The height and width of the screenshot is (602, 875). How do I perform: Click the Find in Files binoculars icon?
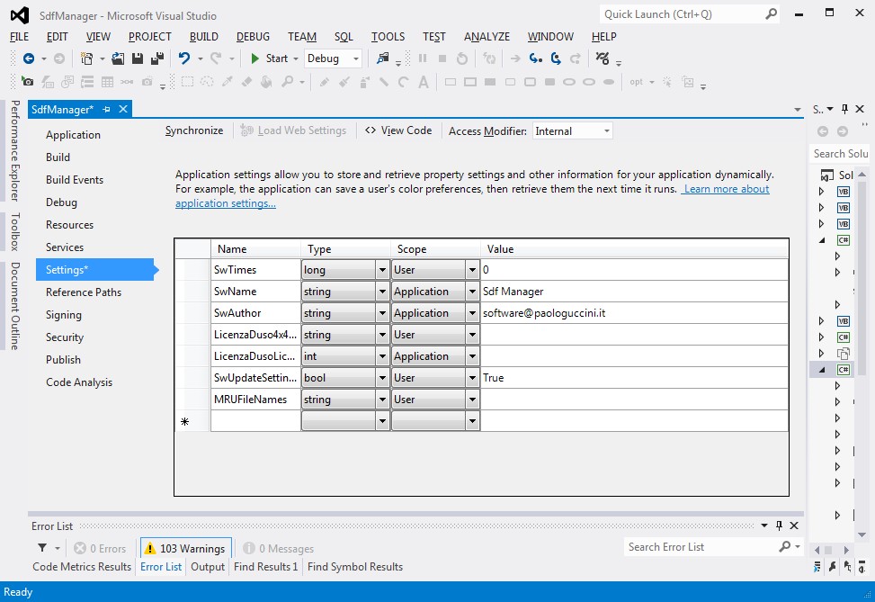[x=383, y=58]
